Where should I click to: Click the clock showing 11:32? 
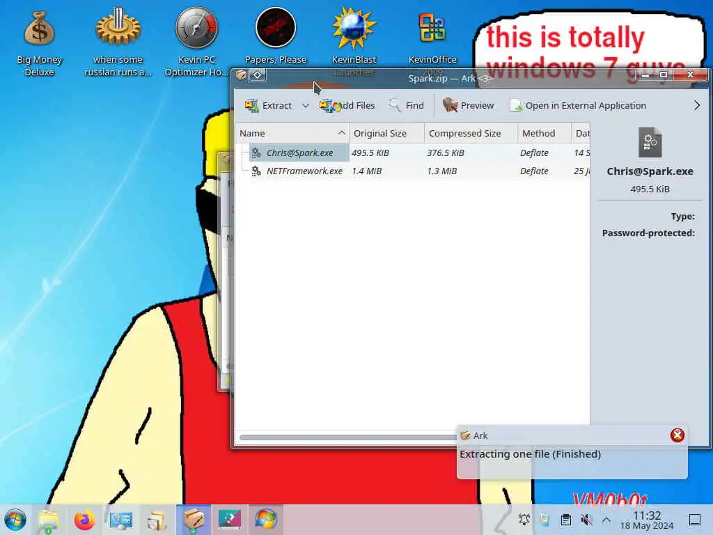point(647,520)
